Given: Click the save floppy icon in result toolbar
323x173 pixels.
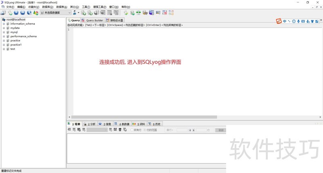Looking at the screenshot, I should coord(115,129).
